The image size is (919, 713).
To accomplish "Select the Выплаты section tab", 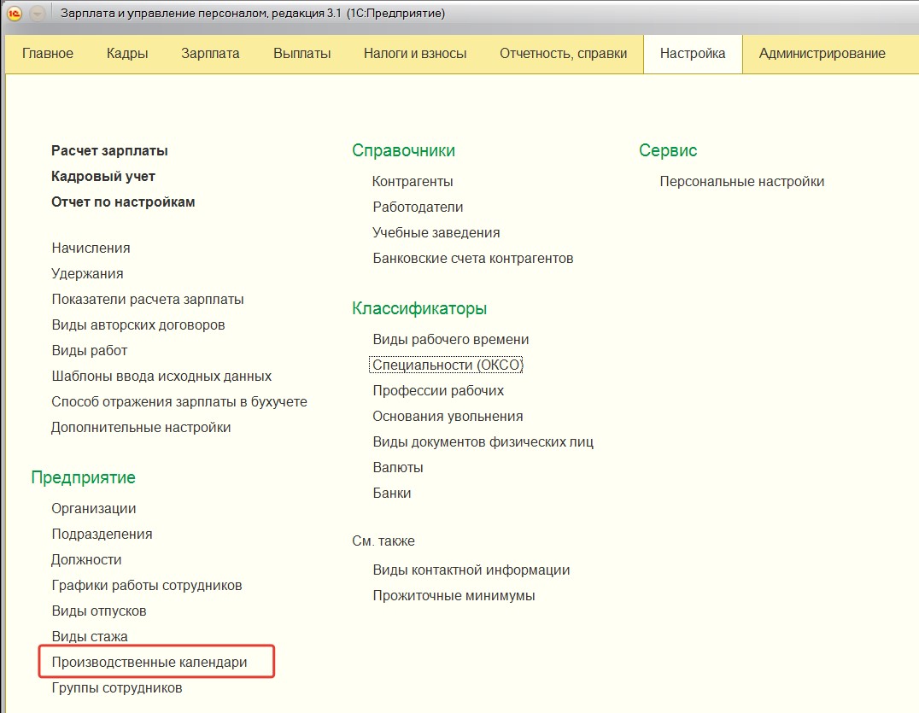I will pyautogui.click(x=301, y=54).
